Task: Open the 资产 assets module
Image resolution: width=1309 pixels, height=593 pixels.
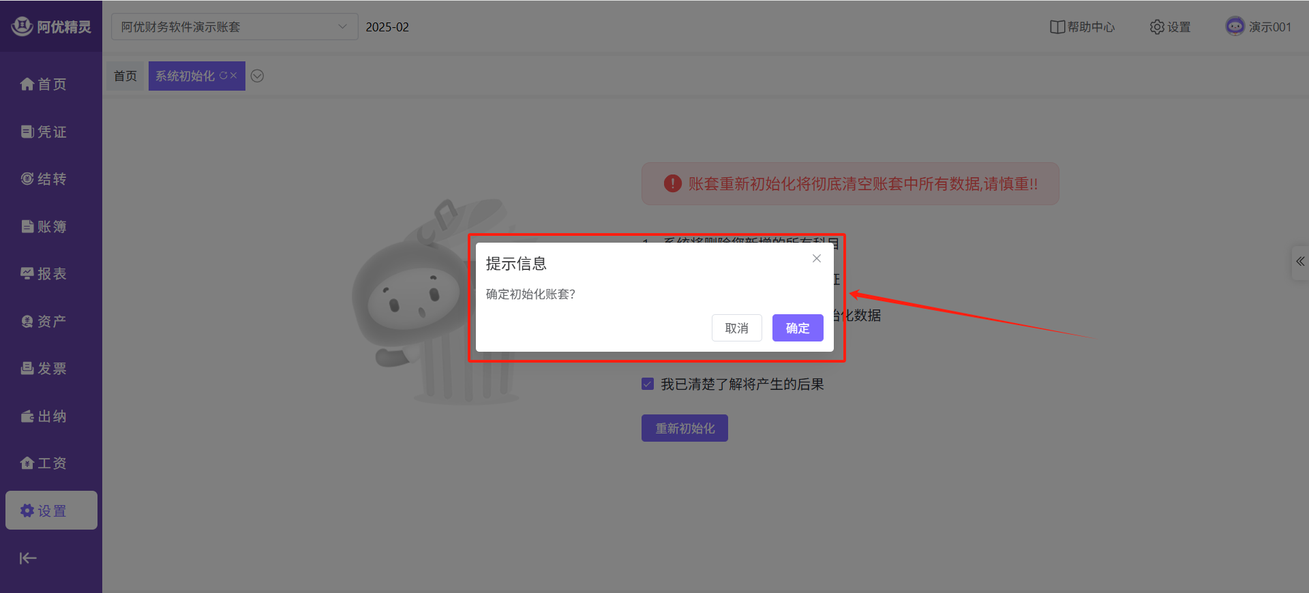Action: click(44, 321)
